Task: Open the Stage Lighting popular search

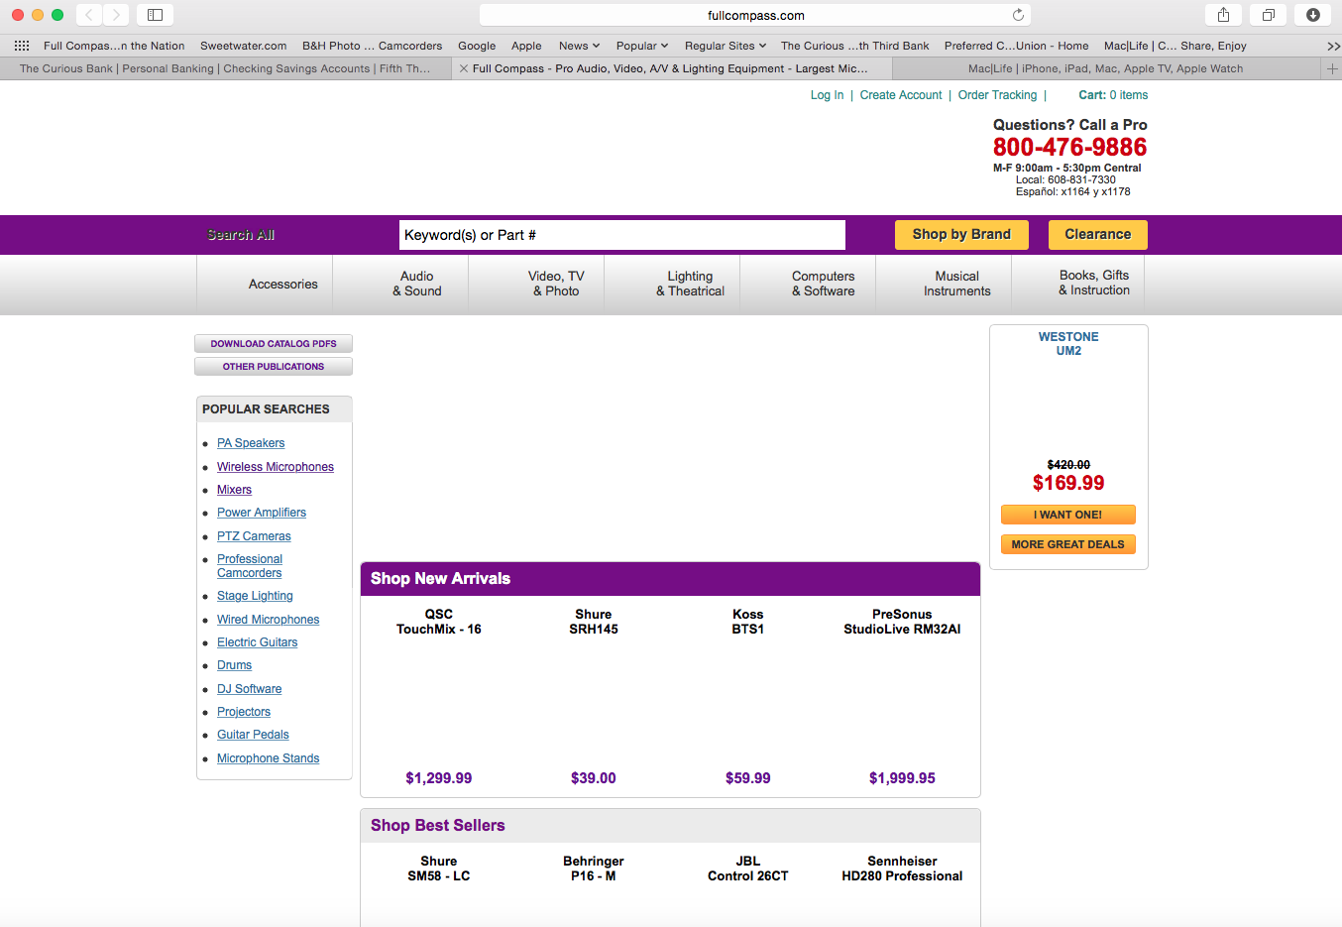Action: tap(255, 596)
